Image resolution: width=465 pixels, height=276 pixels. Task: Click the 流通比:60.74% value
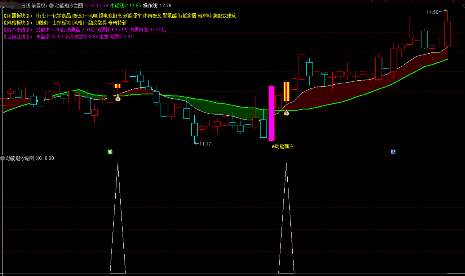point(112,30)
